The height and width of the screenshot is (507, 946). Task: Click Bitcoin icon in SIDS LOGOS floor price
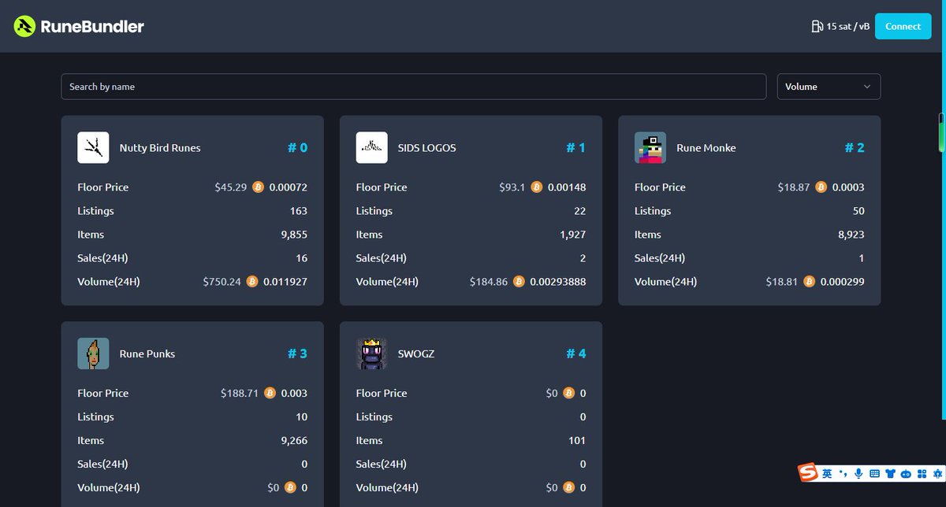[x=537, y=187]
